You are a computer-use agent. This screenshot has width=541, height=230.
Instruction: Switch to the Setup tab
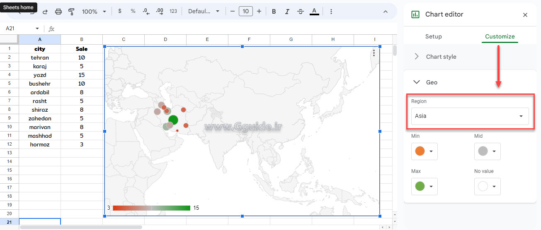[434, 36]
